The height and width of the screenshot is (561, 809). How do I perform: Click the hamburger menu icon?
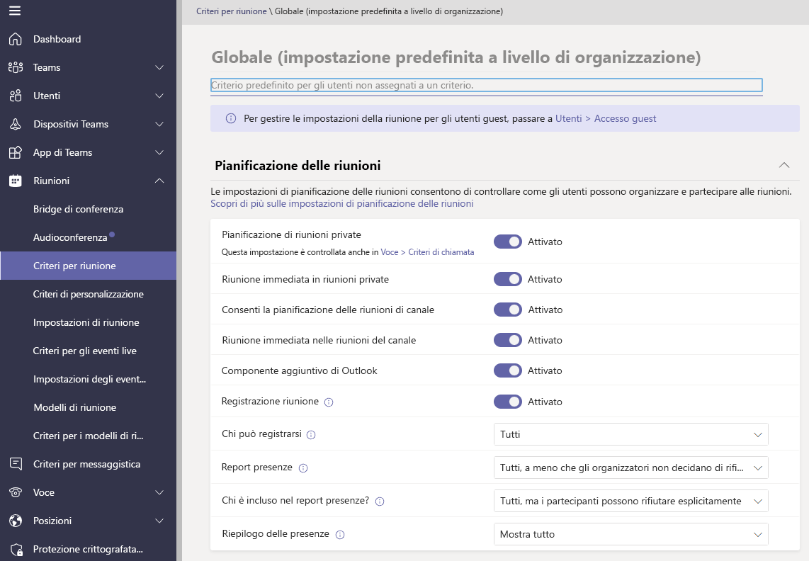[x=15, y=11]
